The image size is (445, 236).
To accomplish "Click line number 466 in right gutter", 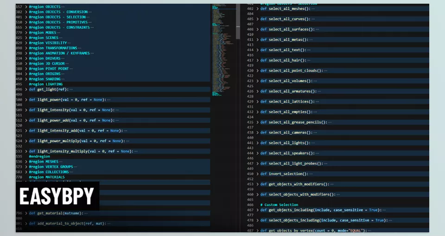I will (250, 205).
